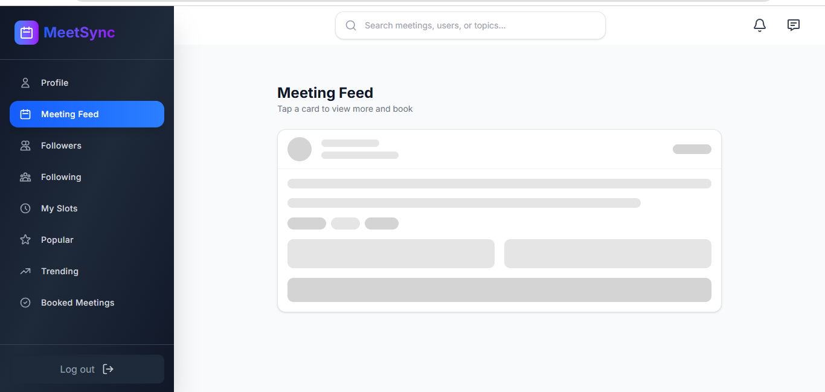Click the search magnifier icon

click(351, 25)
